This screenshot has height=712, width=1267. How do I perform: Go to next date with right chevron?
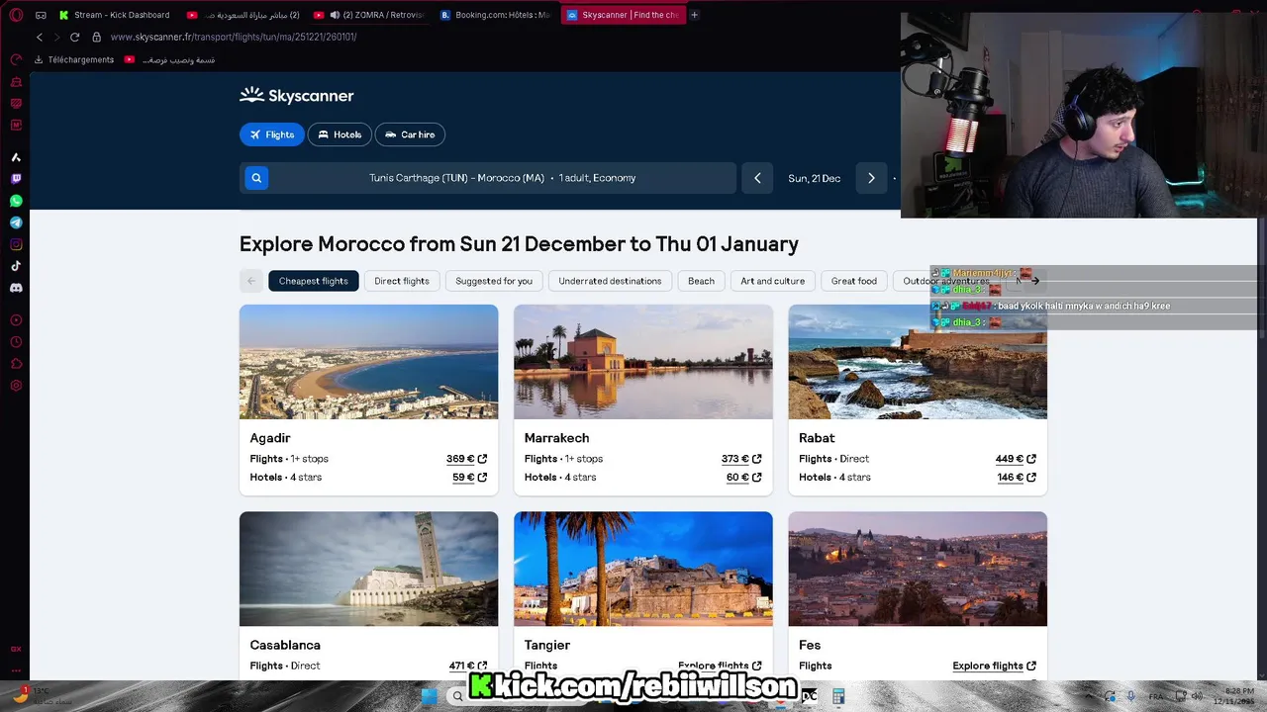tap(871, 178)
